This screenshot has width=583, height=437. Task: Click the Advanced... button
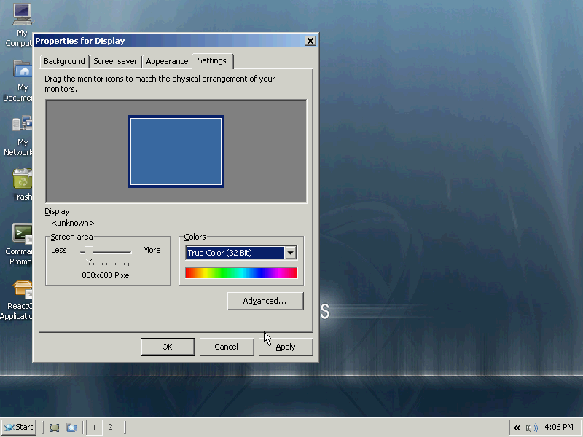265,301
